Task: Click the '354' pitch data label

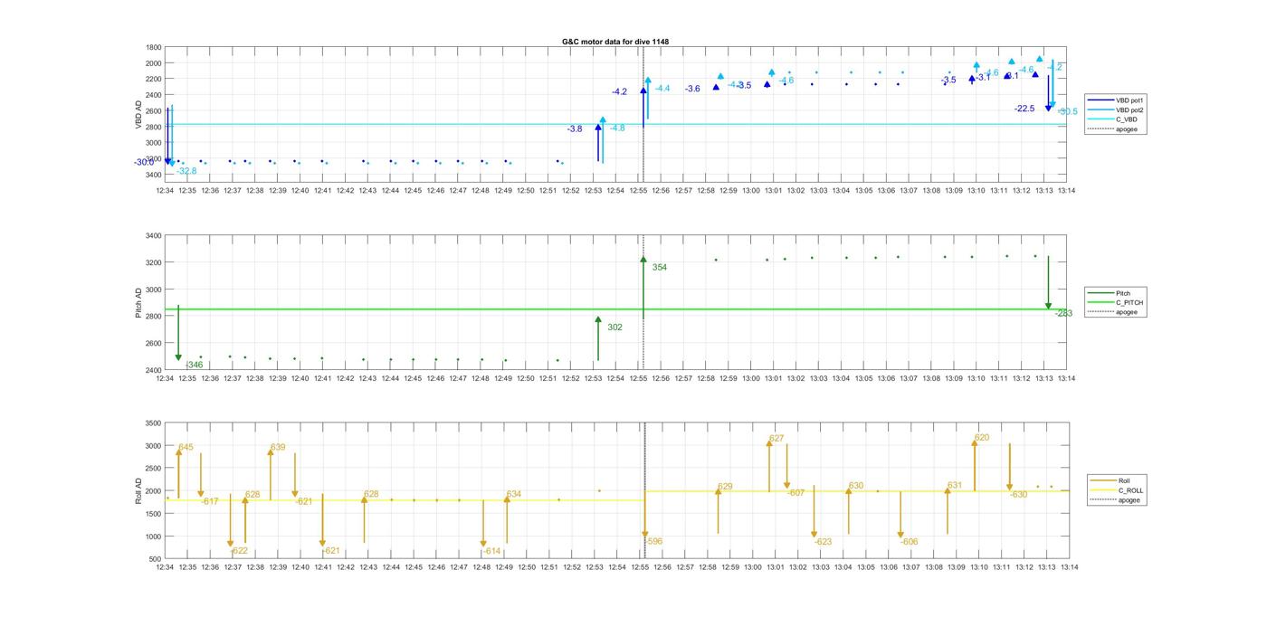Action: [660, 268]
